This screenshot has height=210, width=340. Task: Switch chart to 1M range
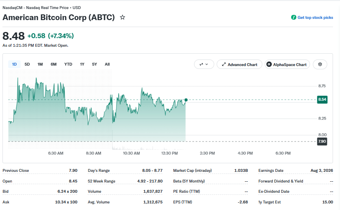click(40, 64)
